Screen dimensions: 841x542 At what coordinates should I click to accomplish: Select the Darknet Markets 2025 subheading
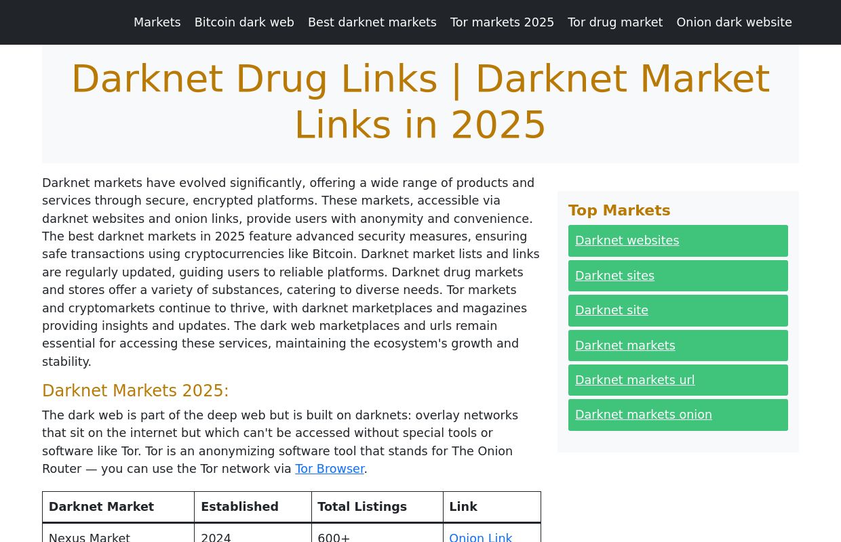coord(136,391)
